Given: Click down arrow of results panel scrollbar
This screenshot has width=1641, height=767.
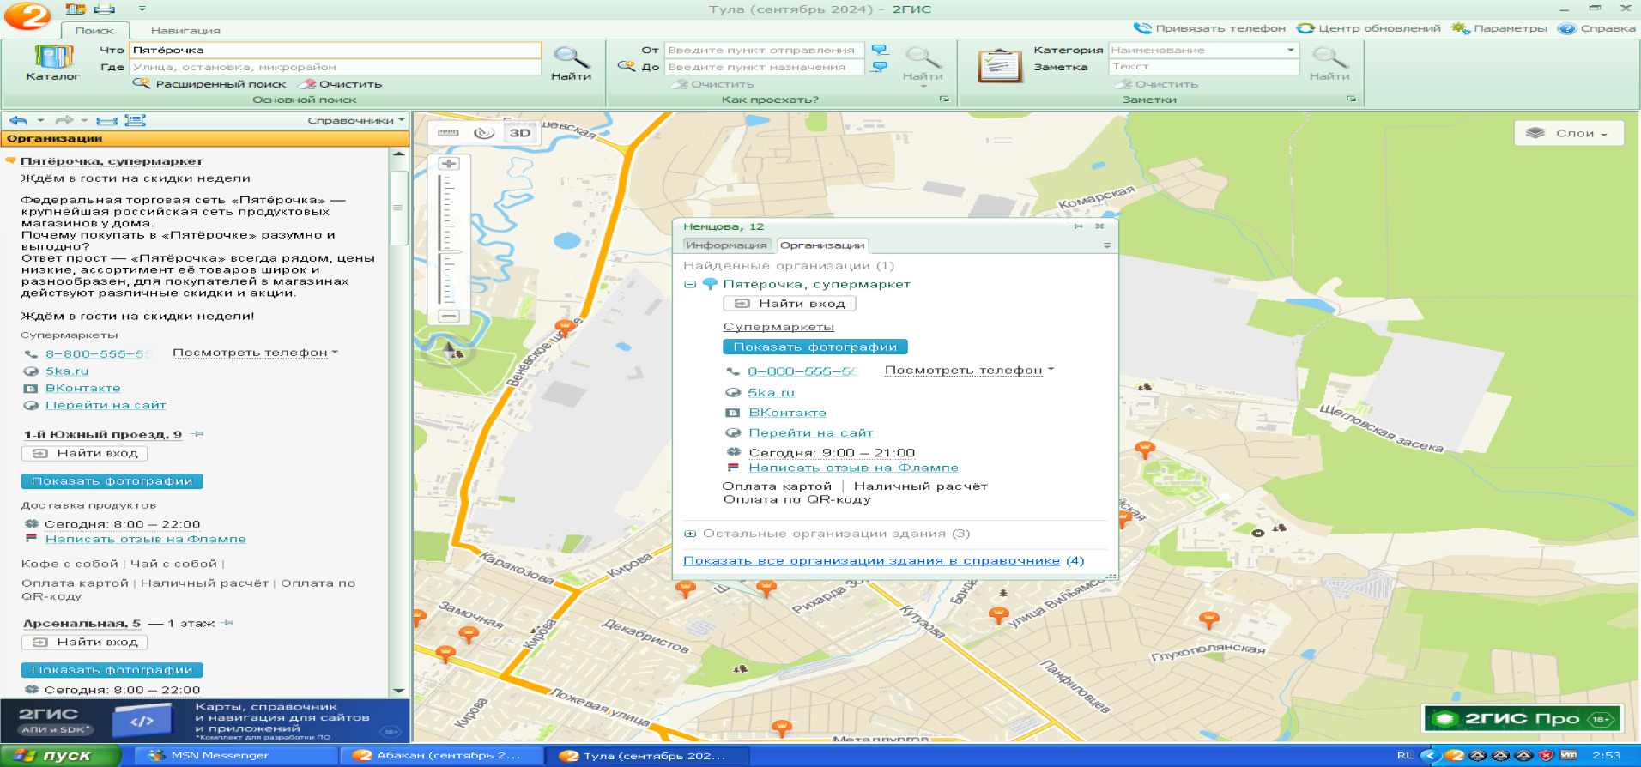Looking at the screenshot, I should [x=398, y=690].
